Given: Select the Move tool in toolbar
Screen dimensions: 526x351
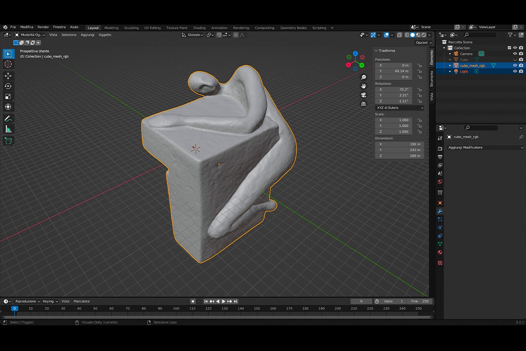Looking at the screenshot, I should click(x=8, y=76).
